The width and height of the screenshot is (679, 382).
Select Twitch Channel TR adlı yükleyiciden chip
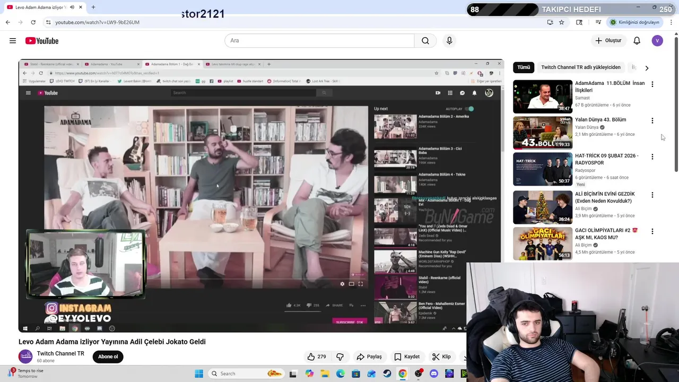click(x=581, y=67)
